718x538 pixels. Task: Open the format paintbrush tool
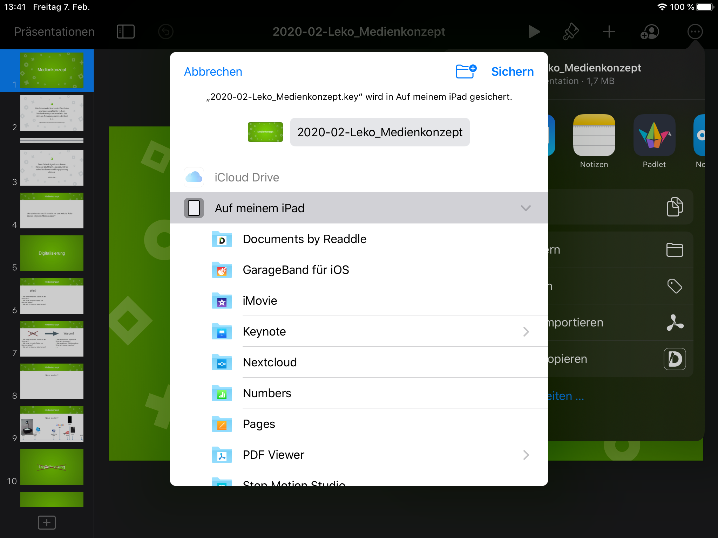pyautogui.click(x=571, y=32)
